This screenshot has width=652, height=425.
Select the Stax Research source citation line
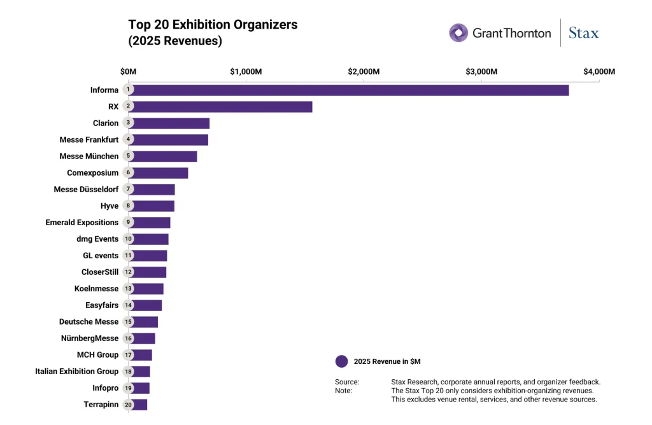[495, 382]
